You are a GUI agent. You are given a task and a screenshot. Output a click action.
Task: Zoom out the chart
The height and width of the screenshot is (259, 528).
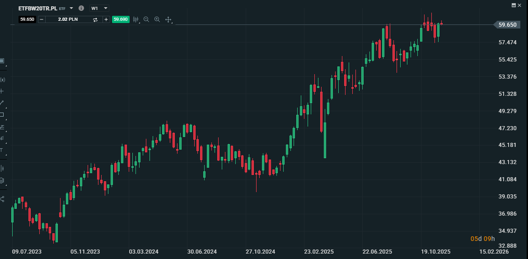146,19
